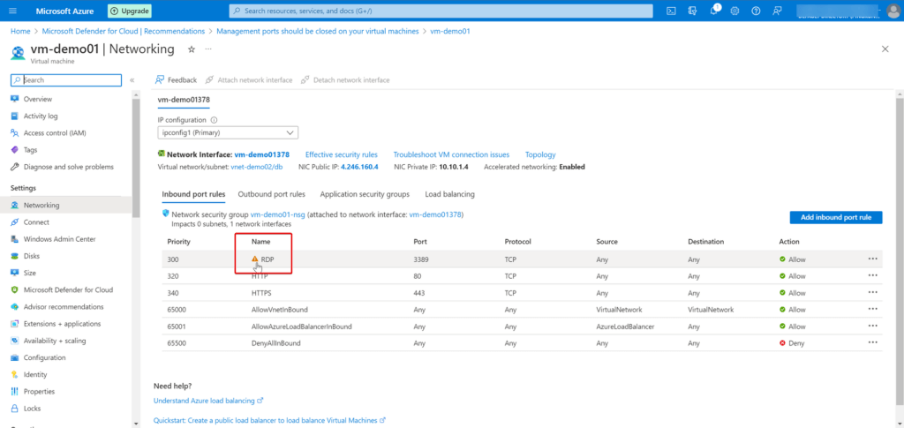Screen dimensions: 904x428
Task: Open public IP 4.246.160.4 link
Action: (x=359, y=167)
